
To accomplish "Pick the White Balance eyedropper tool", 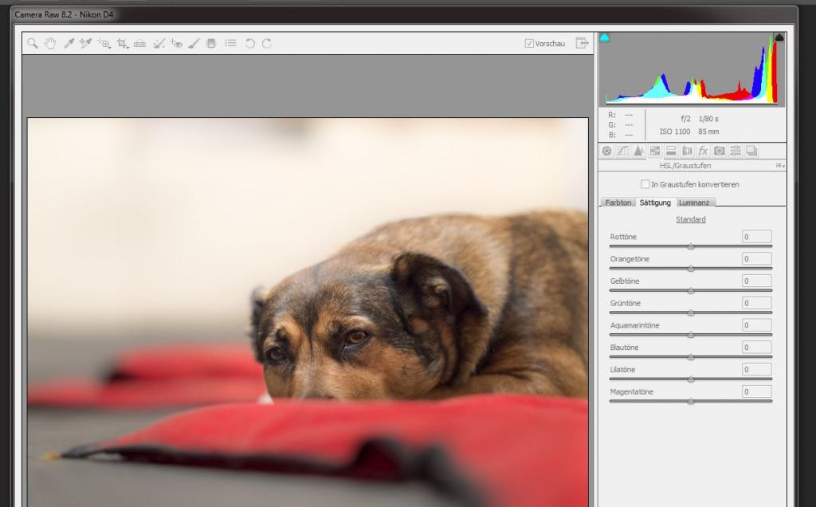I will pyautogui.click(x=69, y=44).
